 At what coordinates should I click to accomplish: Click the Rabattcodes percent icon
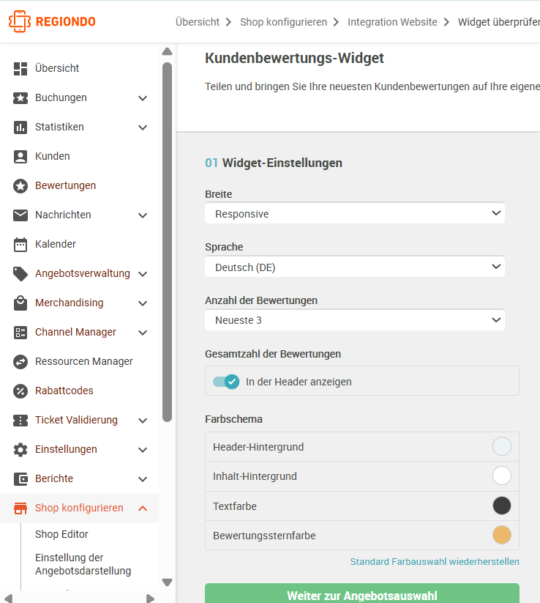[x=20, y=391]
